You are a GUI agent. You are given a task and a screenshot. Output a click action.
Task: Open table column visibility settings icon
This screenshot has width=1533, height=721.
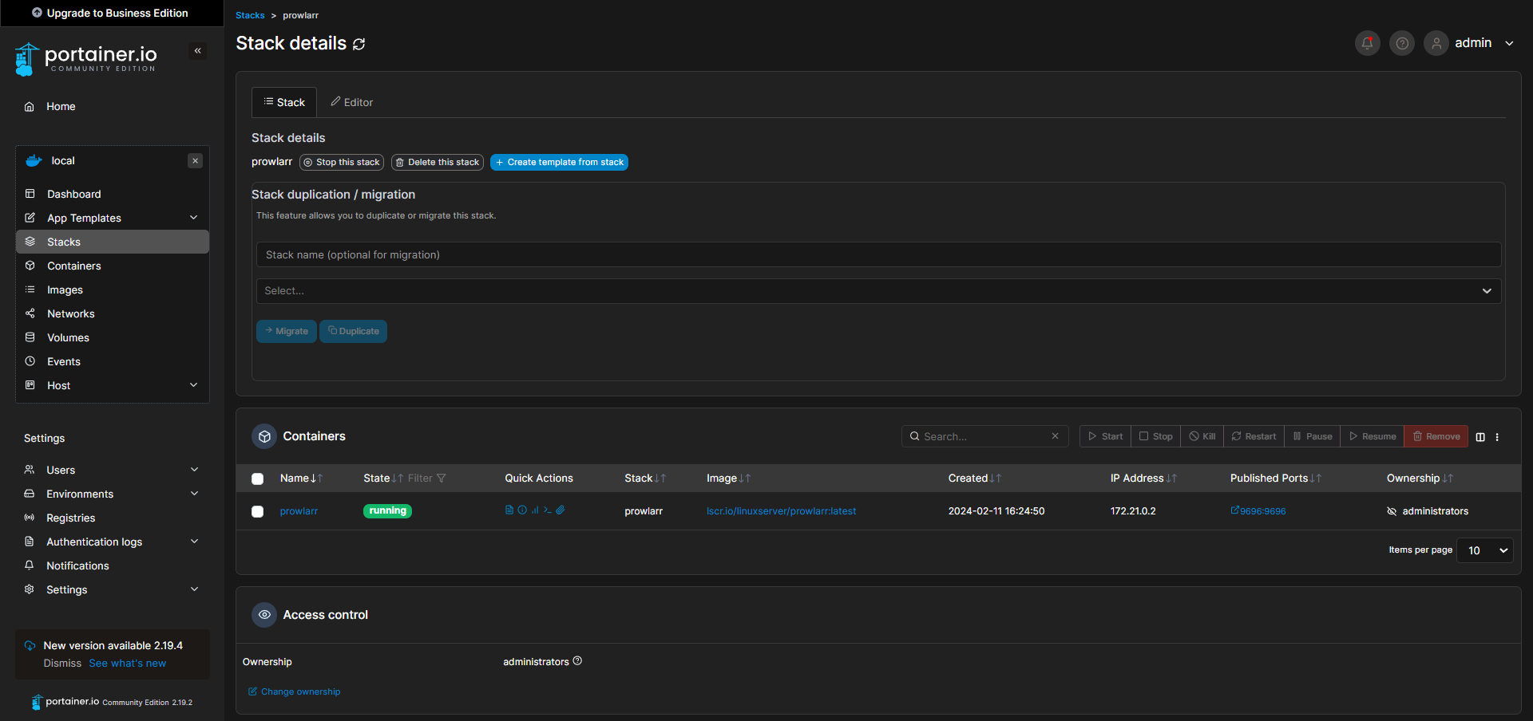[x=1480, y=437]
